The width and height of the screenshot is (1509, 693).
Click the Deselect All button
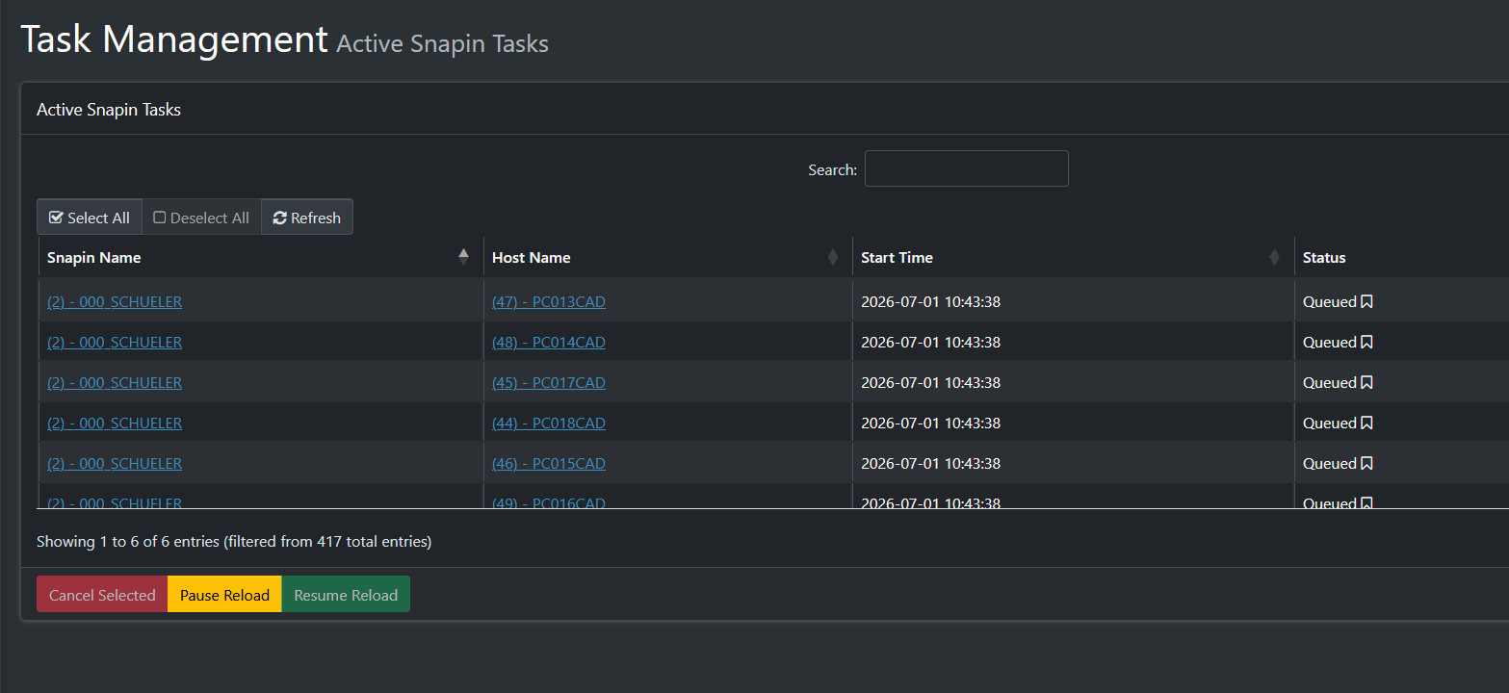pyautogui.click(x=201, y=218)
